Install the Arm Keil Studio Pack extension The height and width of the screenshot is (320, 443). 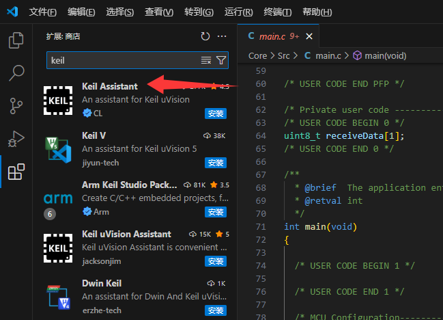click(x=216, y=212)
